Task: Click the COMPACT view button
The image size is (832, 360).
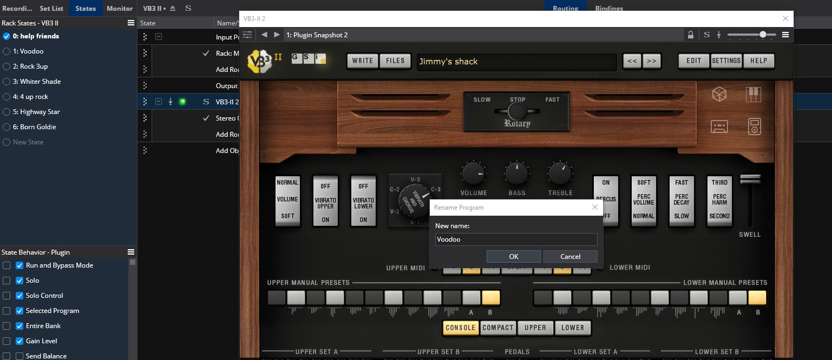Action: [x=497, y=328]
